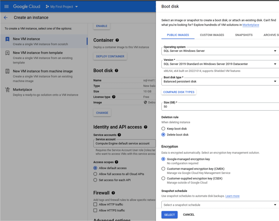Select Customer-managed encryption key (CMEK)

click(163, 169)
